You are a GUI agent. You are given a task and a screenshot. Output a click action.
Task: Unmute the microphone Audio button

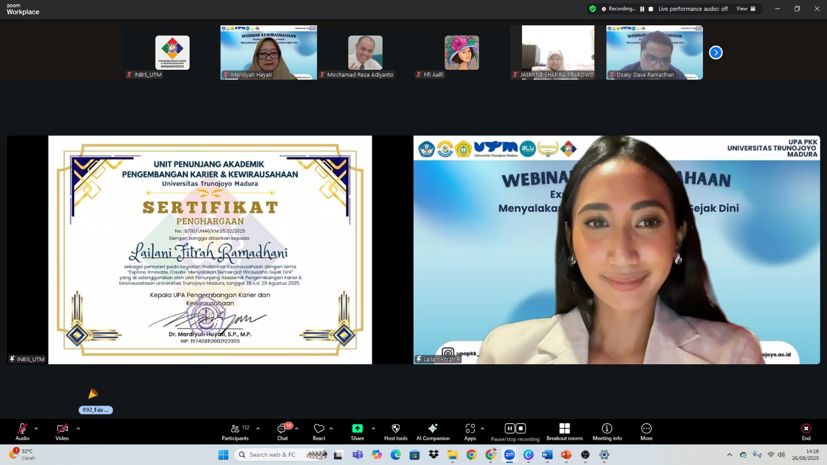click(22, 432)
